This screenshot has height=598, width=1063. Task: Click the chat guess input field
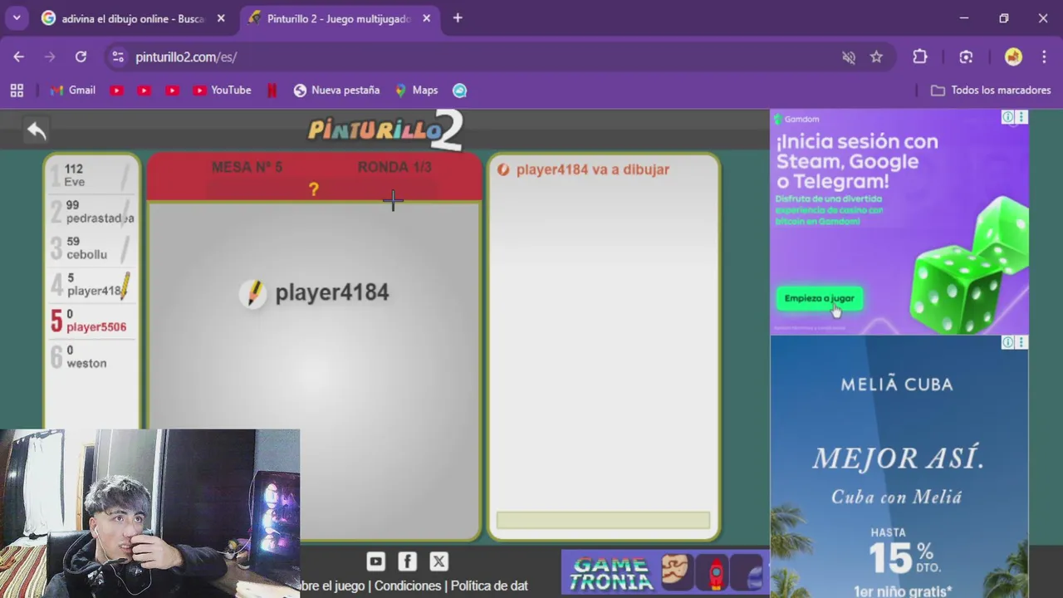coord(603,521)
